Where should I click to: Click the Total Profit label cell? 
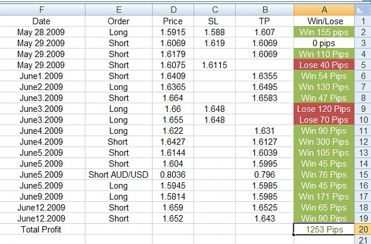(42, 229)
